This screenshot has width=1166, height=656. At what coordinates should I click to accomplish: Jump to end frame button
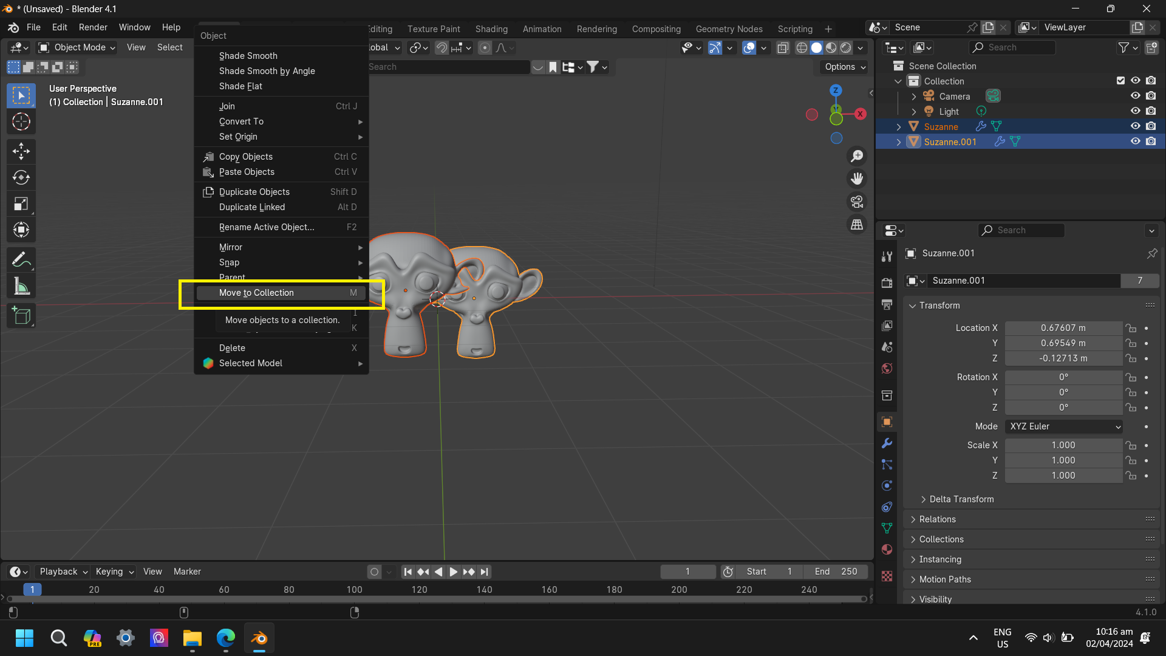pyautogui.click(x=484, y=572)
